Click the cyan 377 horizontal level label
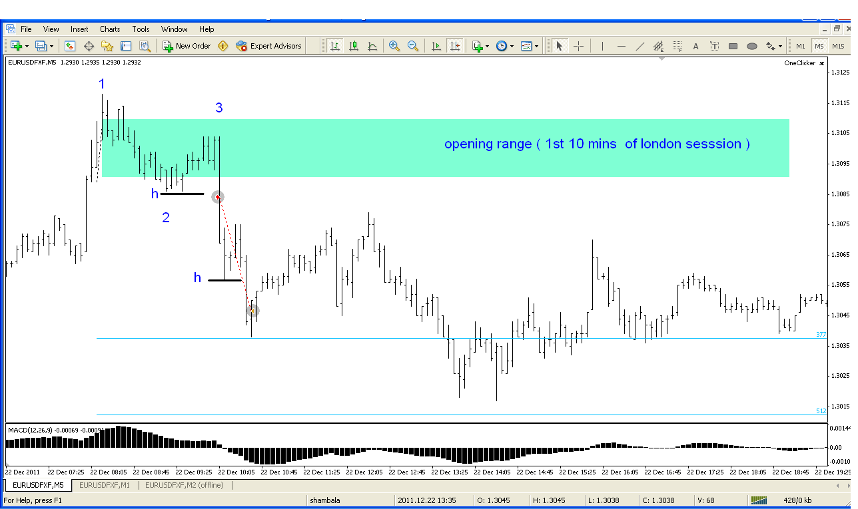This screenshot has width=858, height=509. pos(821,335)
